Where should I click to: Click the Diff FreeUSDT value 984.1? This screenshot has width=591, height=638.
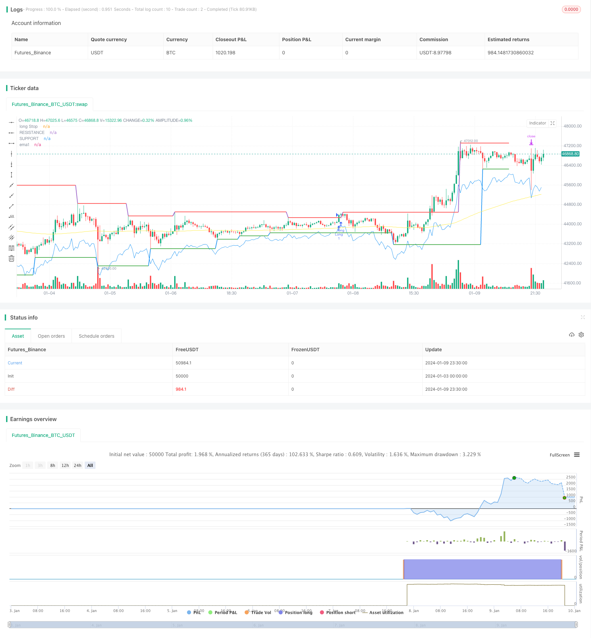(x=181, y=389)
